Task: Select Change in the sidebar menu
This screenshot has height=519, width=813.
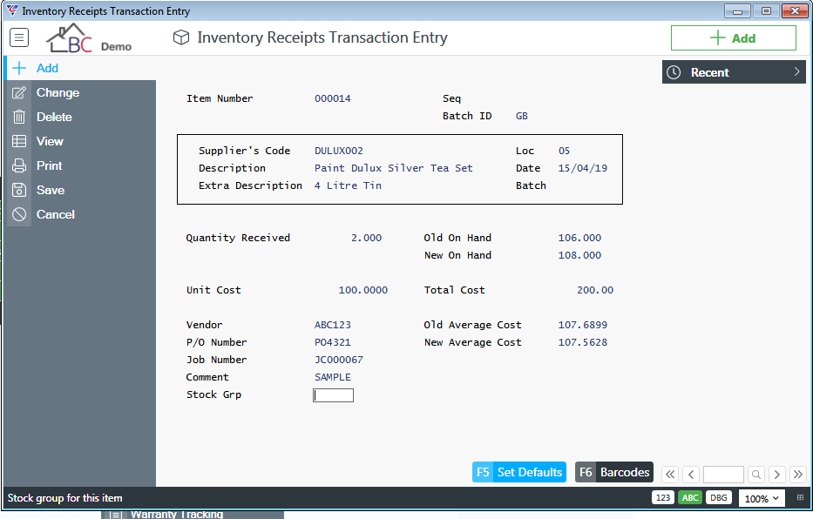Action: point(80,92)
